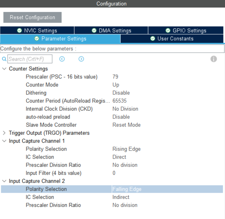The image size is (225, 219).
Task: Click the previous search result arrow icon
Action: click(62, 59)
